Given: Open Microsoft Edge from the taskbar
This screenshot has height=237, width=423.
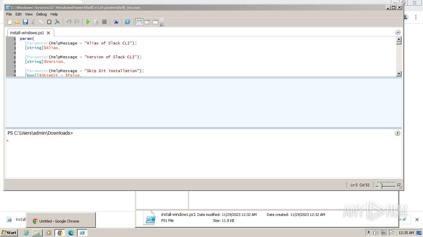Looking at the screenshot, I should [x=71, y=233].
